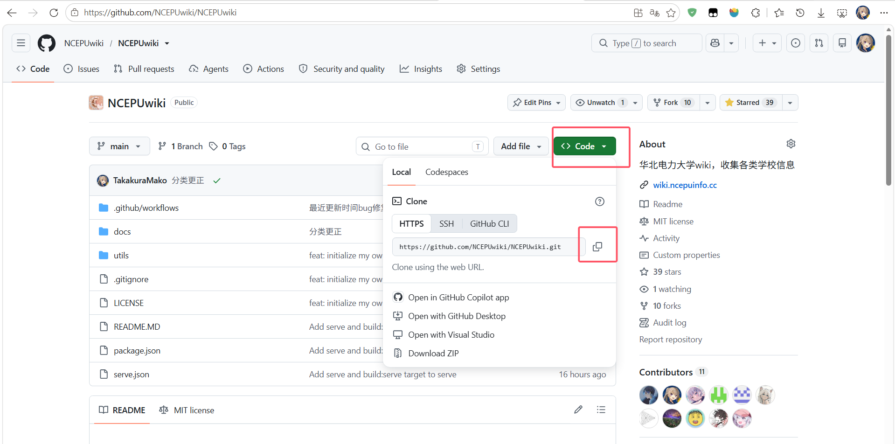View the commit status green checkmark
This screenshot has width=895, height=444.
click(x=217, y=180)
